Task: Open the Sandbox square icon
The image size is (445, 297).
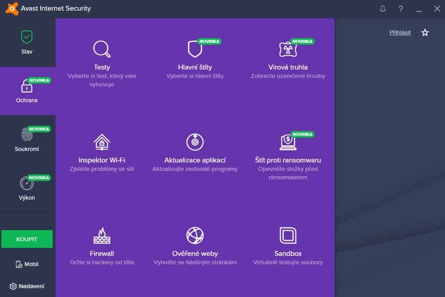Action: tap(288, 235)
